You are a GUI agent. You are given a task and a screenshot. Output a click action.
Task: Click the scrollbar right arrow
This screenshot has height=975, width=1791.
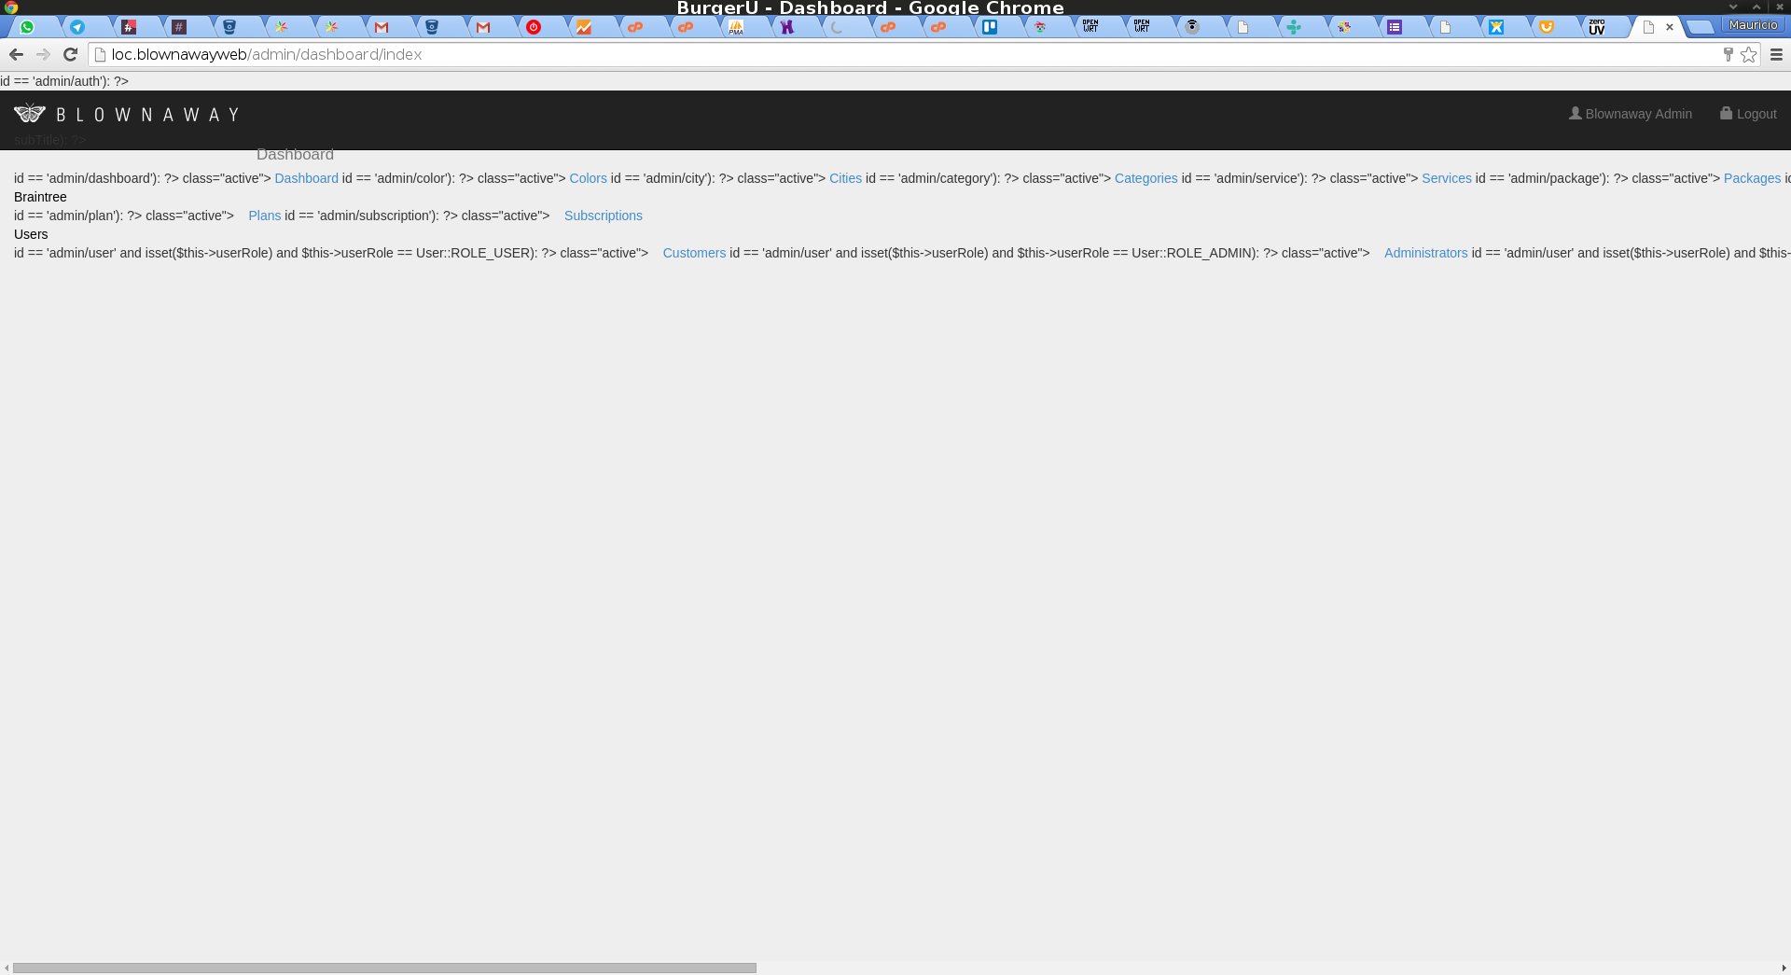point(1784,968)
